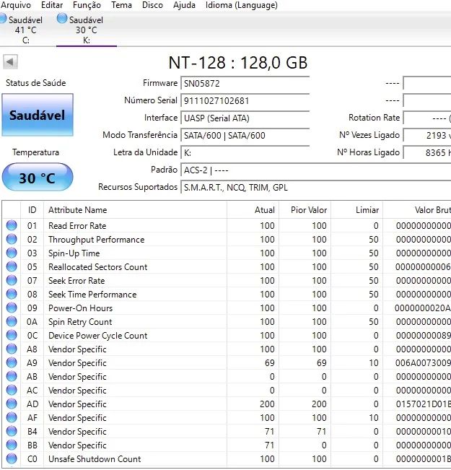Screen dimensions: 451x470
Task: Click the status orb for Read Error Rate
Action: pos(12,225)
